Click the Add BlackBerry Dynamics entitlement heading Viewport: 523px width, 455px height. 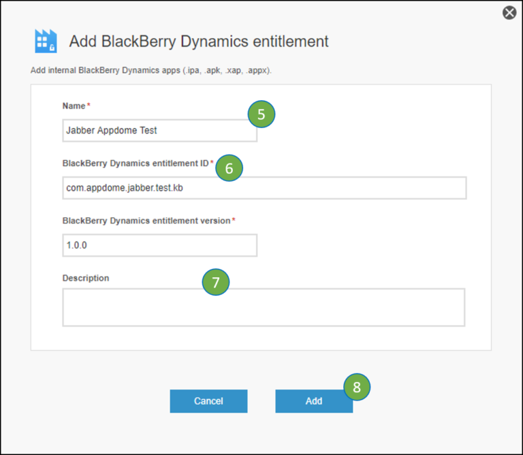[x=199, y=42]
